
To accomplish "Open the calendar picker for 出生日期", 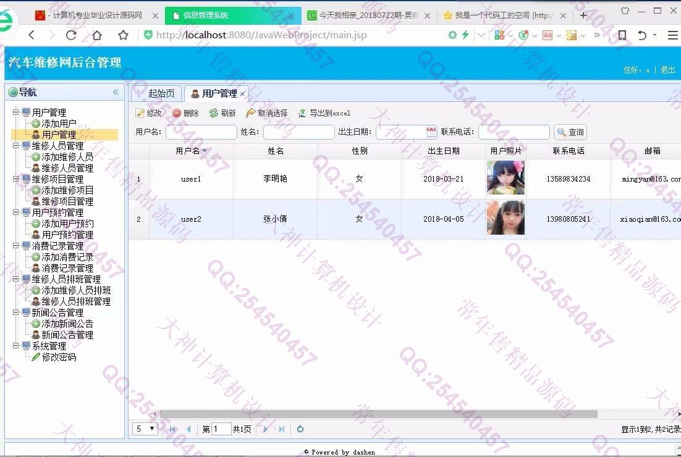I will tap(431, 132).
